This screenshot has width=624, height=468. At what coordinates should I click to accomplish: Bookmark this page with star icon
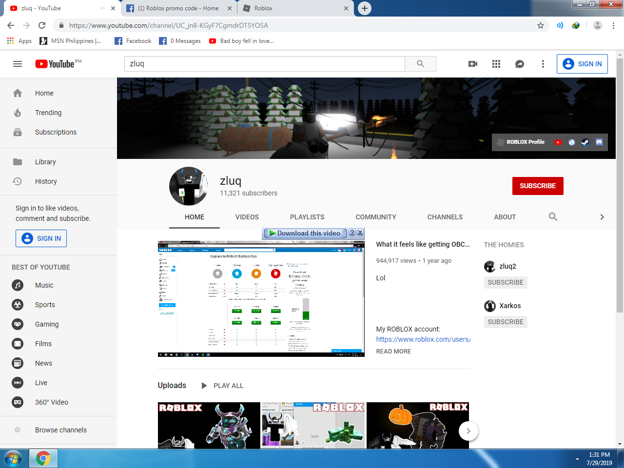tap(540, 25)
